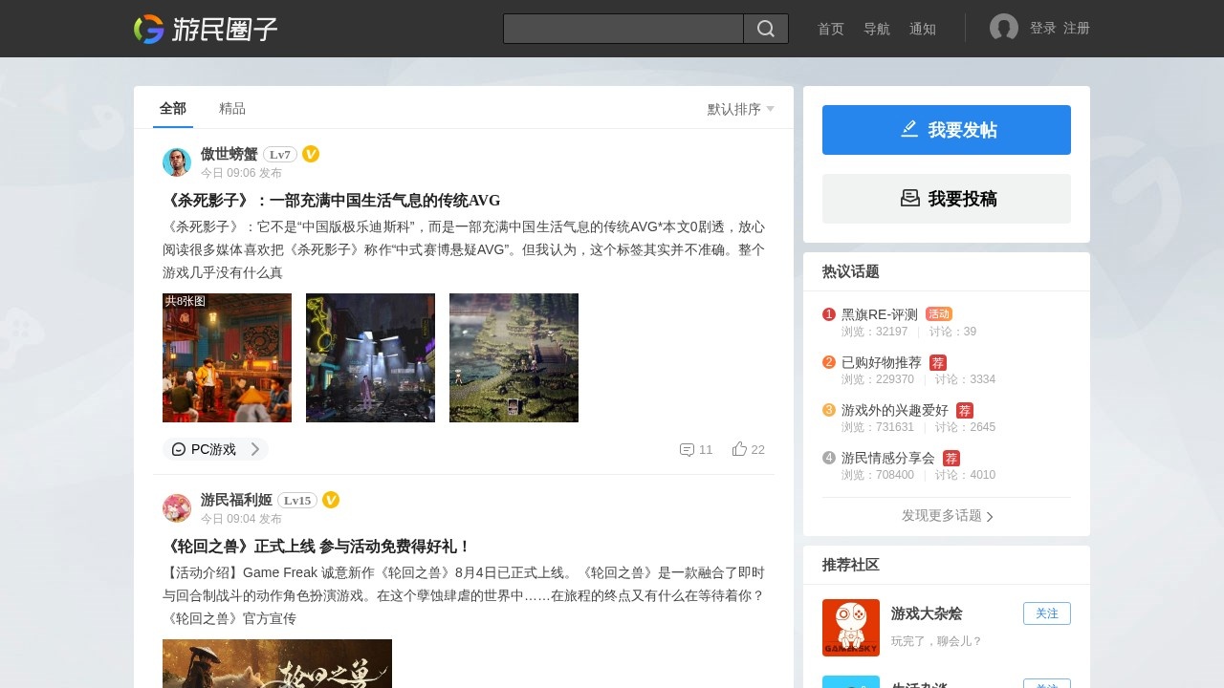Viewport: 1224px width, 688px height.
Task: Click 浏览：32197 stat text
Action: 875,332
